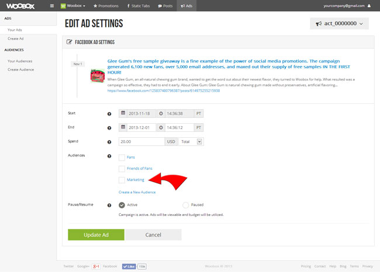The image size is (380, 272).
Task: Open yourcompany@gmail.com account menu
Action: point(344,6)
